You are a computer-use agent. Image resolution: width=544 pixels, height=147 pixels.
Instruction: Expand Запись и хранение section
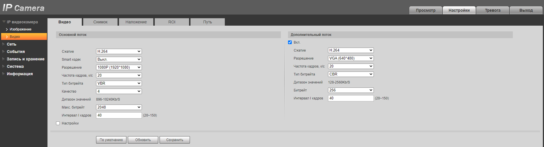(x=25, y=59)
